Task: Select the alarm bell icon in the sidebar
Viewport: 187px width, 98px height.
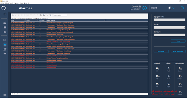Action: (x=5, y=45)
